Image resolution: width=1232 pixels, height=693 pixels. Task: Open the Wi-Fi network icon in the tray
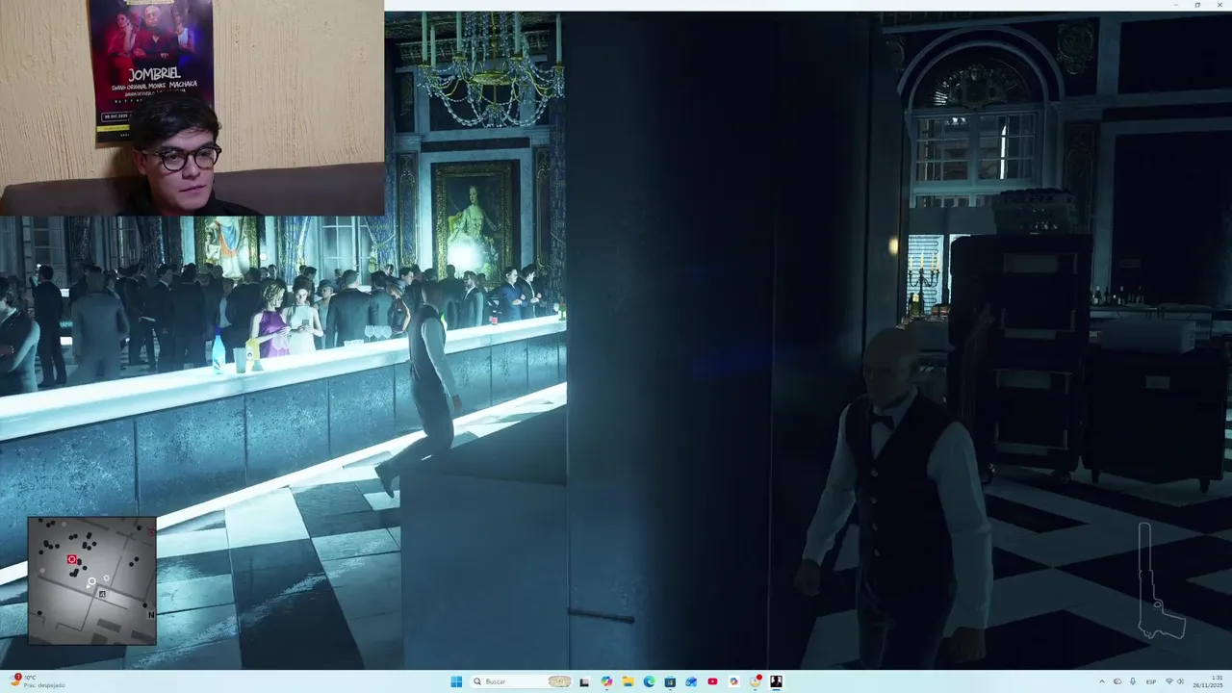[x=1169, y=681]
